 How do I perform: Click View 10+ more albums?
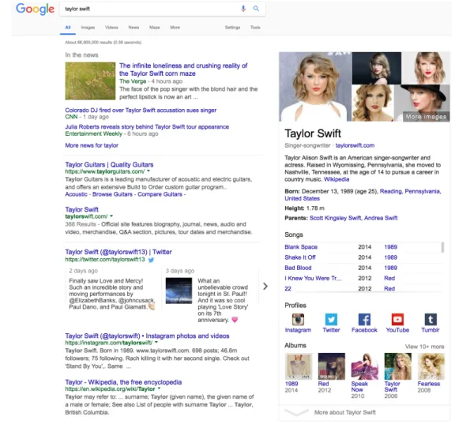click(x=424, y=347)
